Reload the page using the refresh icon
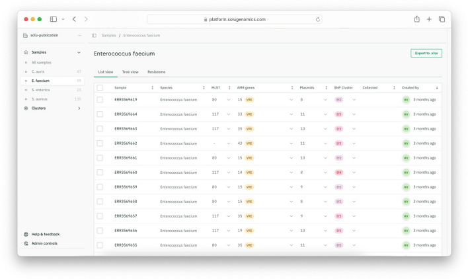468x279 pixels. point(317,19)
